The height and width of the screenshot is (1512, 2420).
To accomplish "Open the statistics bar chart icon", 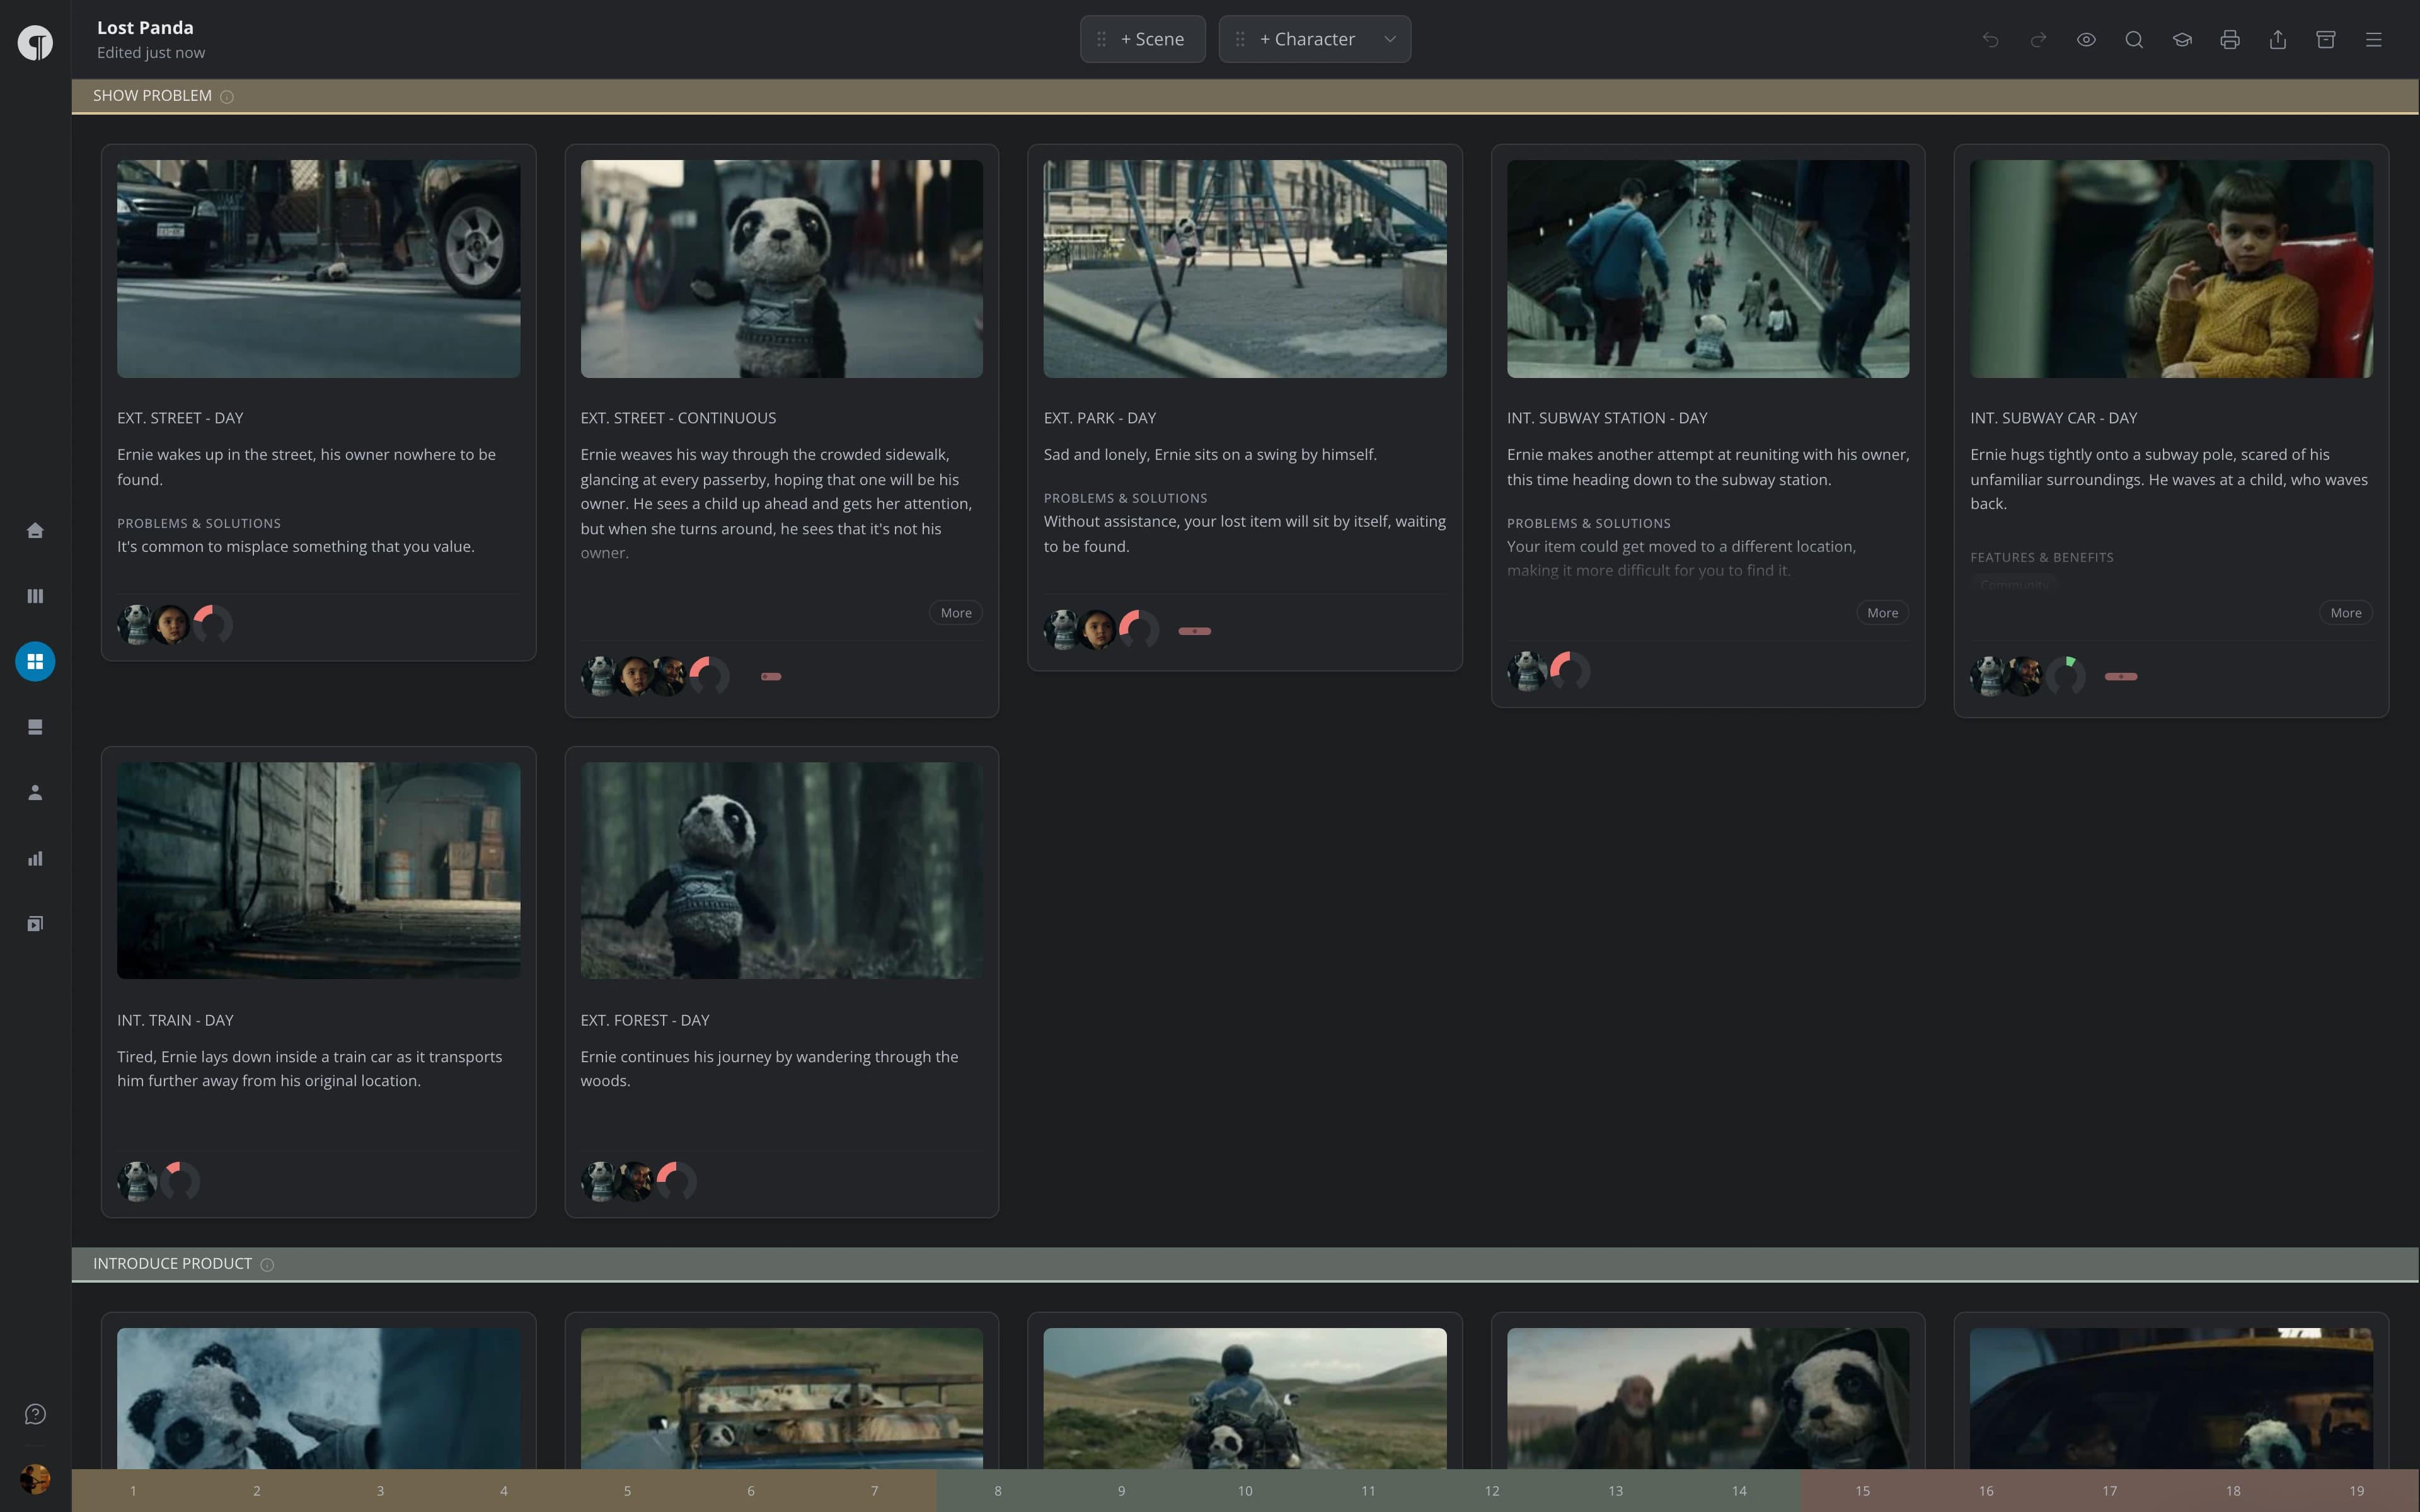I will point(35,858).
